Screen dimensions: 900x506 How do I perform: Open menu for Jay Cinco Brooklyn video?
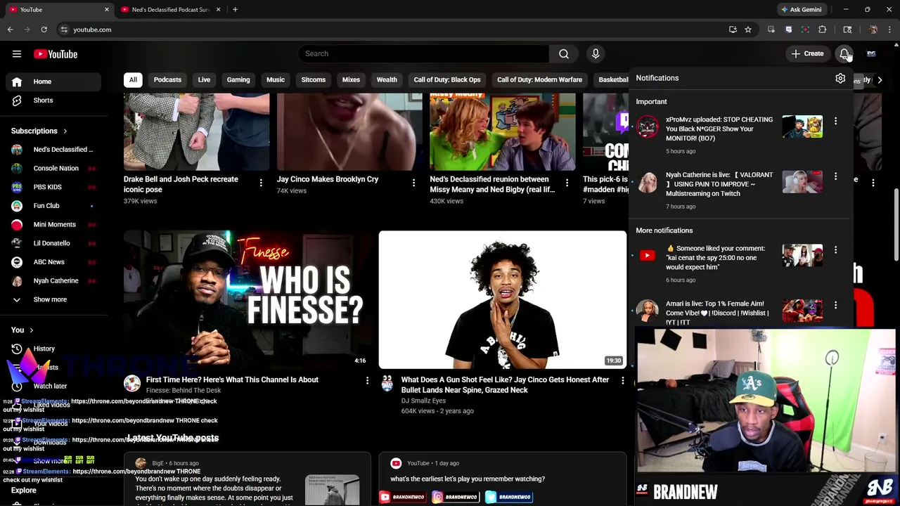tap(413, 183)
